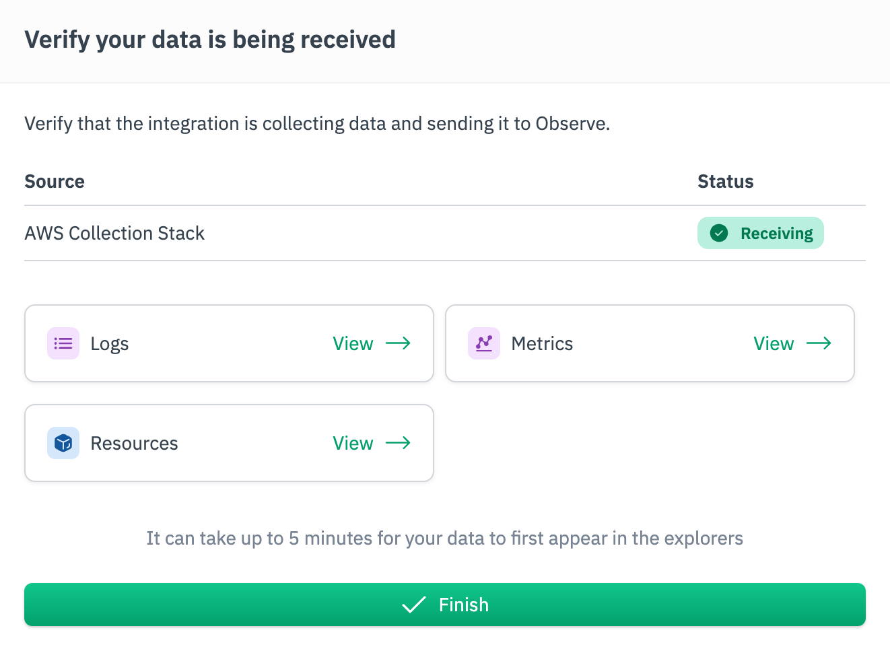Viewport: 890px width, 649px height.
Task: Click the green Receiving checkmark icon
Action: [719, 233]
